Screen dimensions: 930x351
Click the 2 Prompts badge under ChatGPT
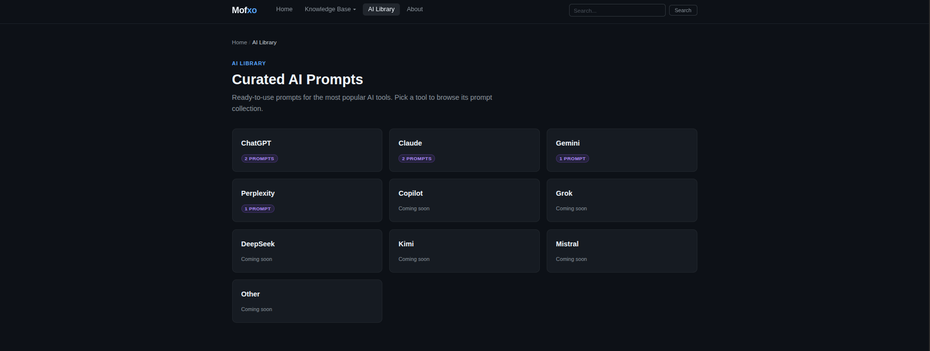(259, 159)
